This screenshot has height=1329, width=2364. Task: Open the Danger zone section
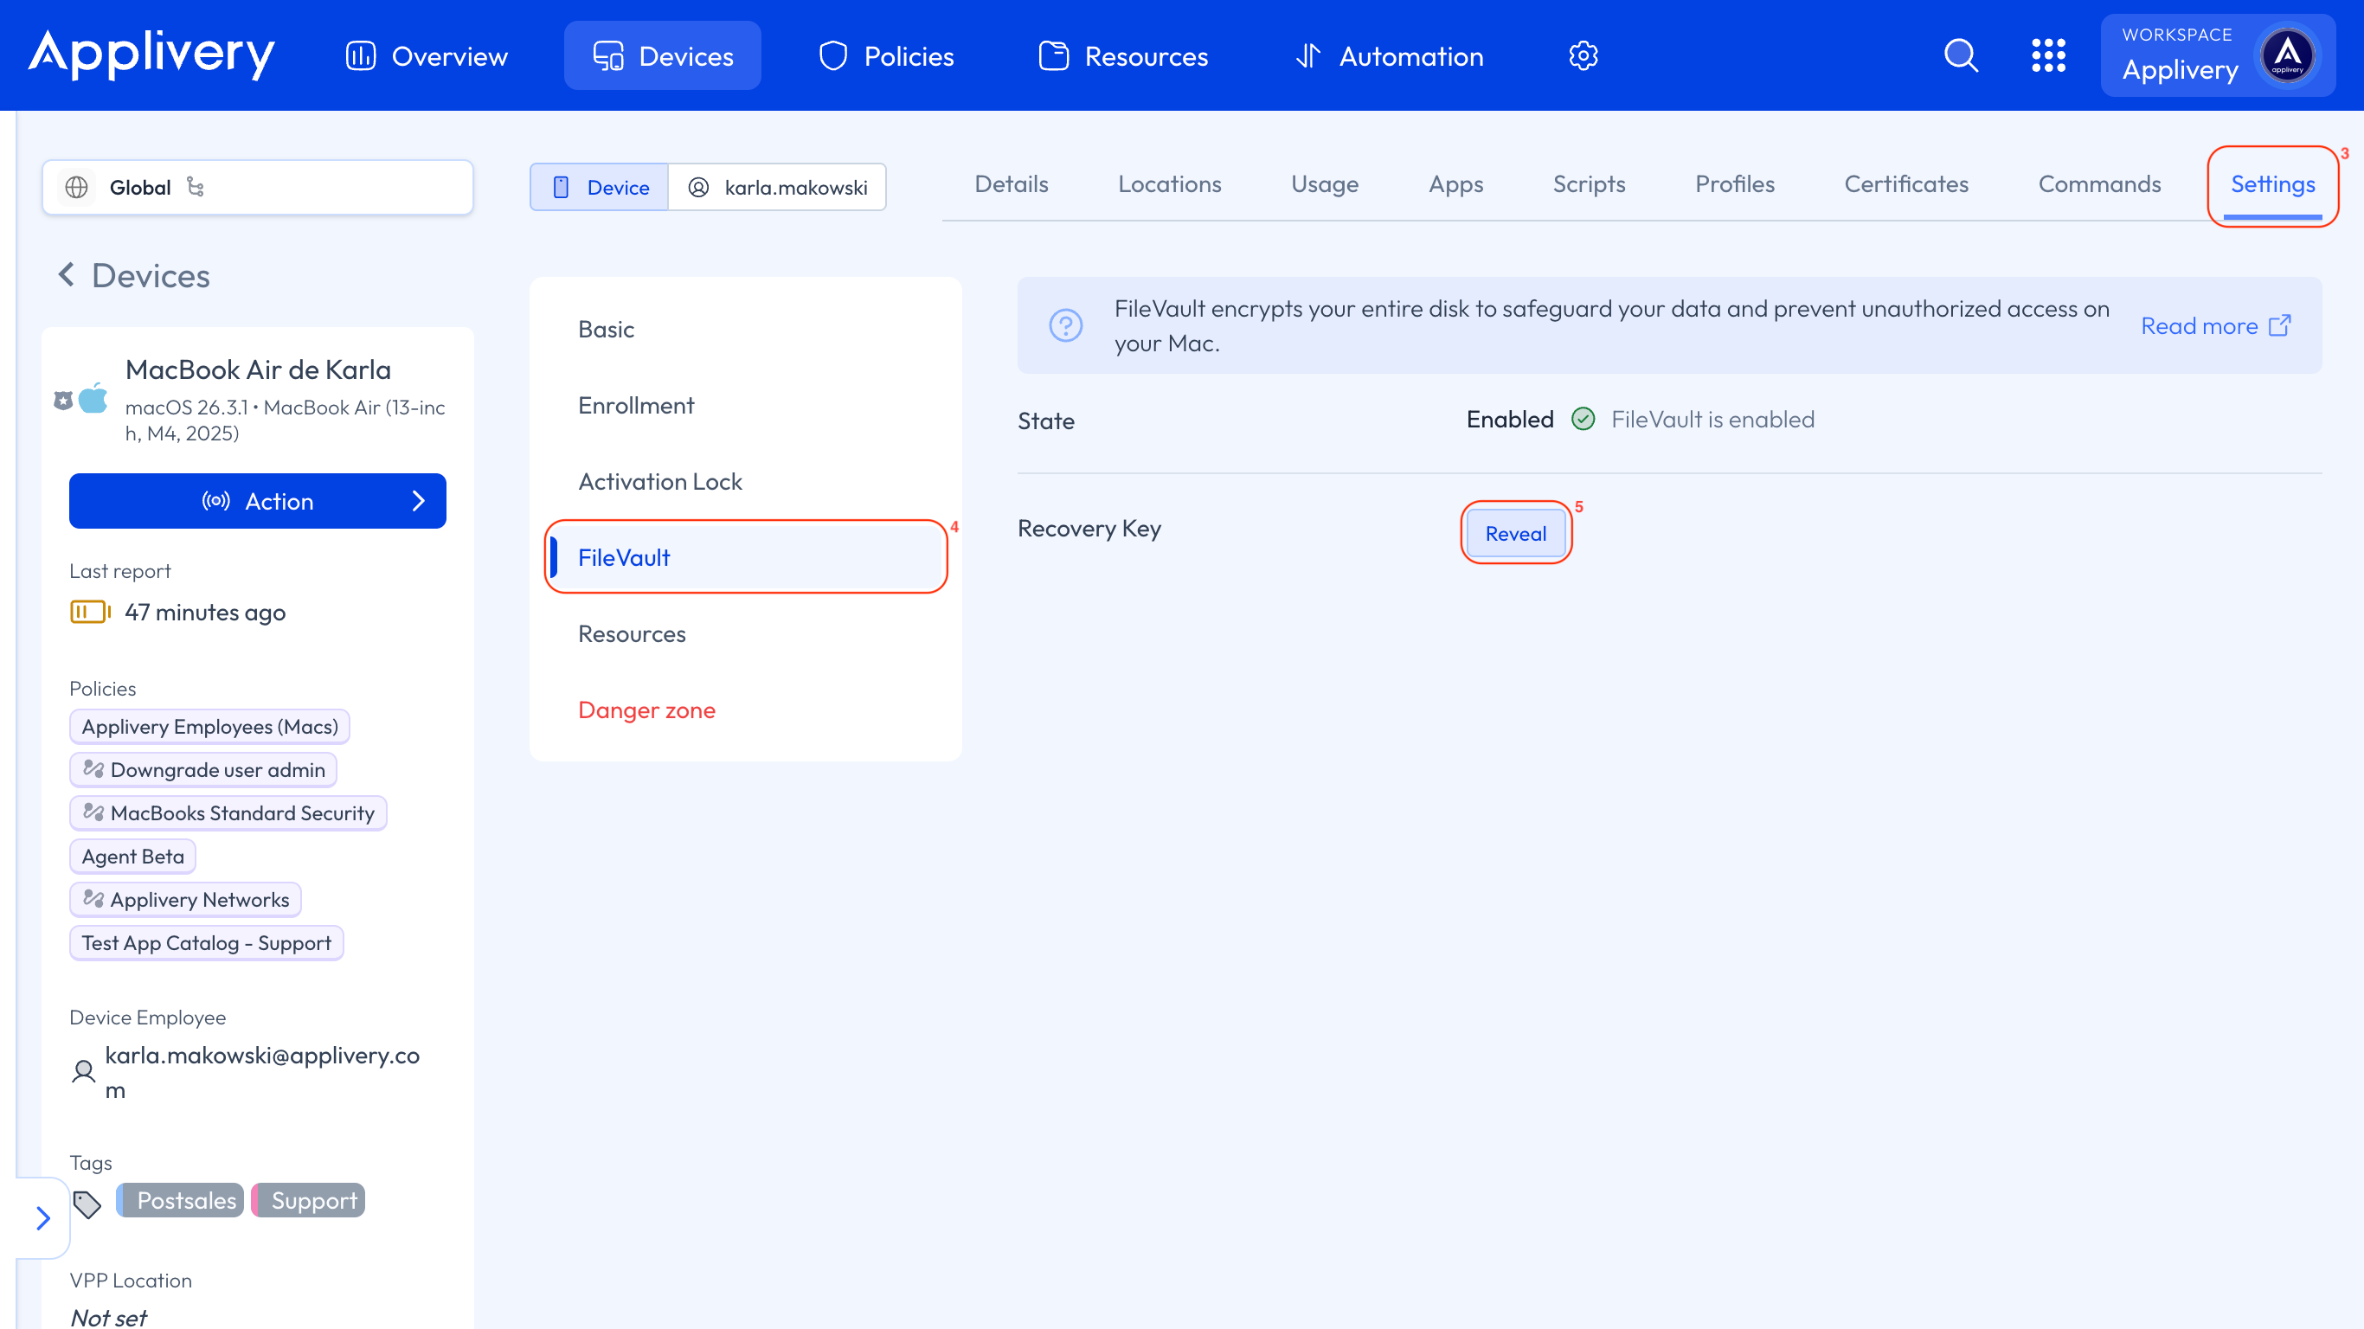click(745, 710)
